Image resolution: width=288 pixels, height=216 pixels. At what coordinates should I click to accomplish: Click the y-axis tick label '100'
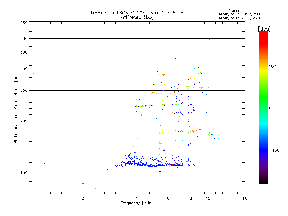click(x=24, y=173)
